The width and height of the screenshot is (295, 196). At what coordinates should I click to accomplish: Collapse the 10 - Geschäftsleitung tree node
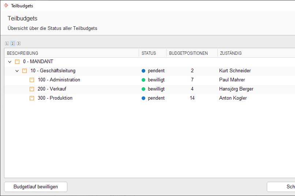click(17, 71)
